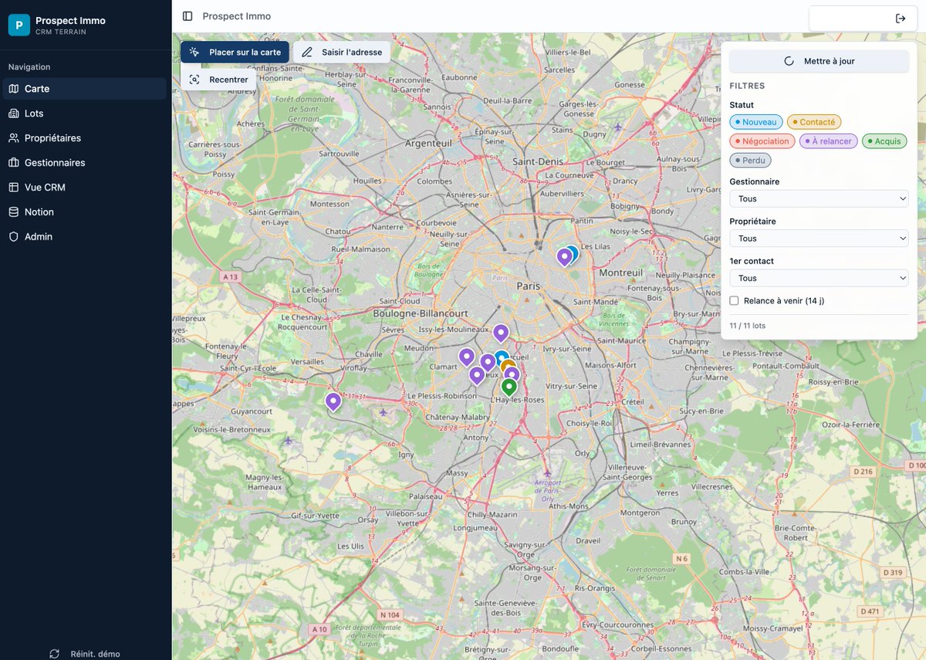
Task: Open the Gestionnaire dropdown
Action: click(819, 199)
